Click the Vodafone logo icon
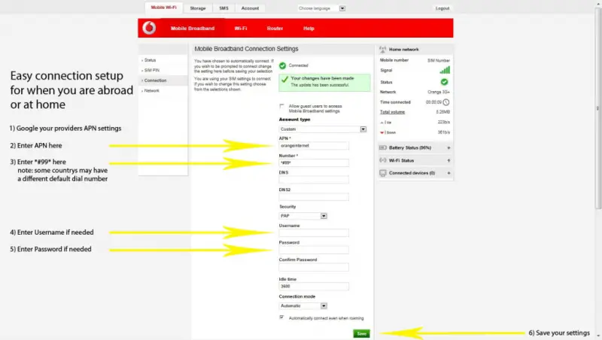 [x=149, y=28]
